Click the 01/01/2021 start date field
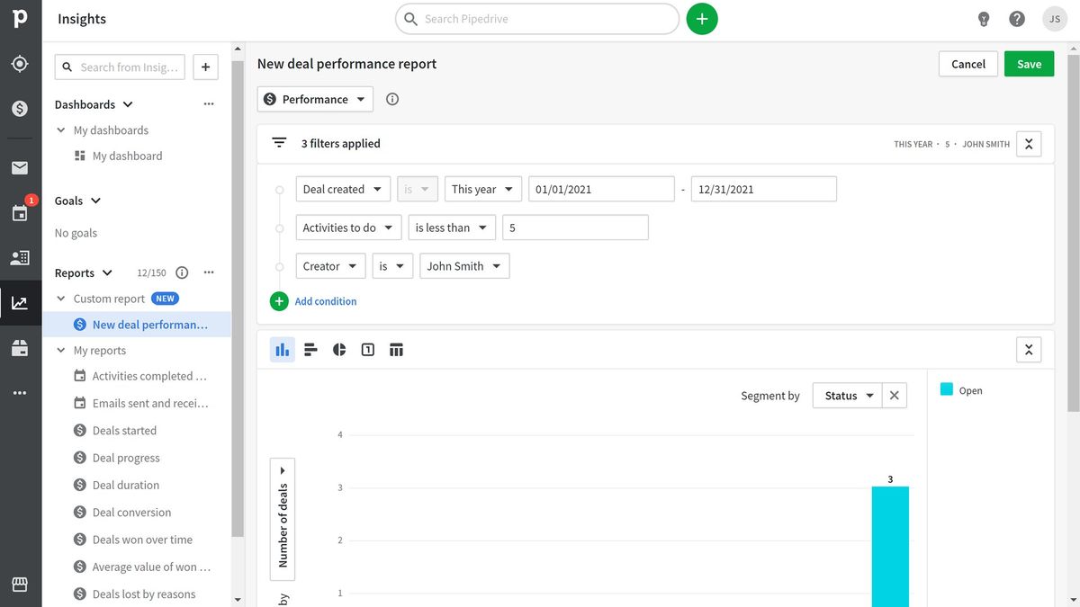Viewport: 1080px width, 607px height. [600, 189]
